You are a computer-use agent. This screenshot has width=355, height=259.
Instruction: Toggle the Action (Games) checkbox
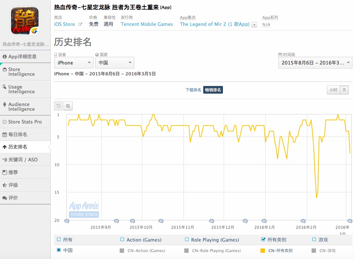[x=122, y=239]
